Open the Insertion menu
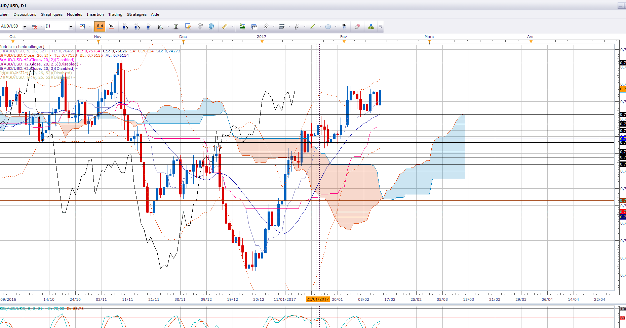The height and width of the screenshot is (328, 626). pos(95,14)
